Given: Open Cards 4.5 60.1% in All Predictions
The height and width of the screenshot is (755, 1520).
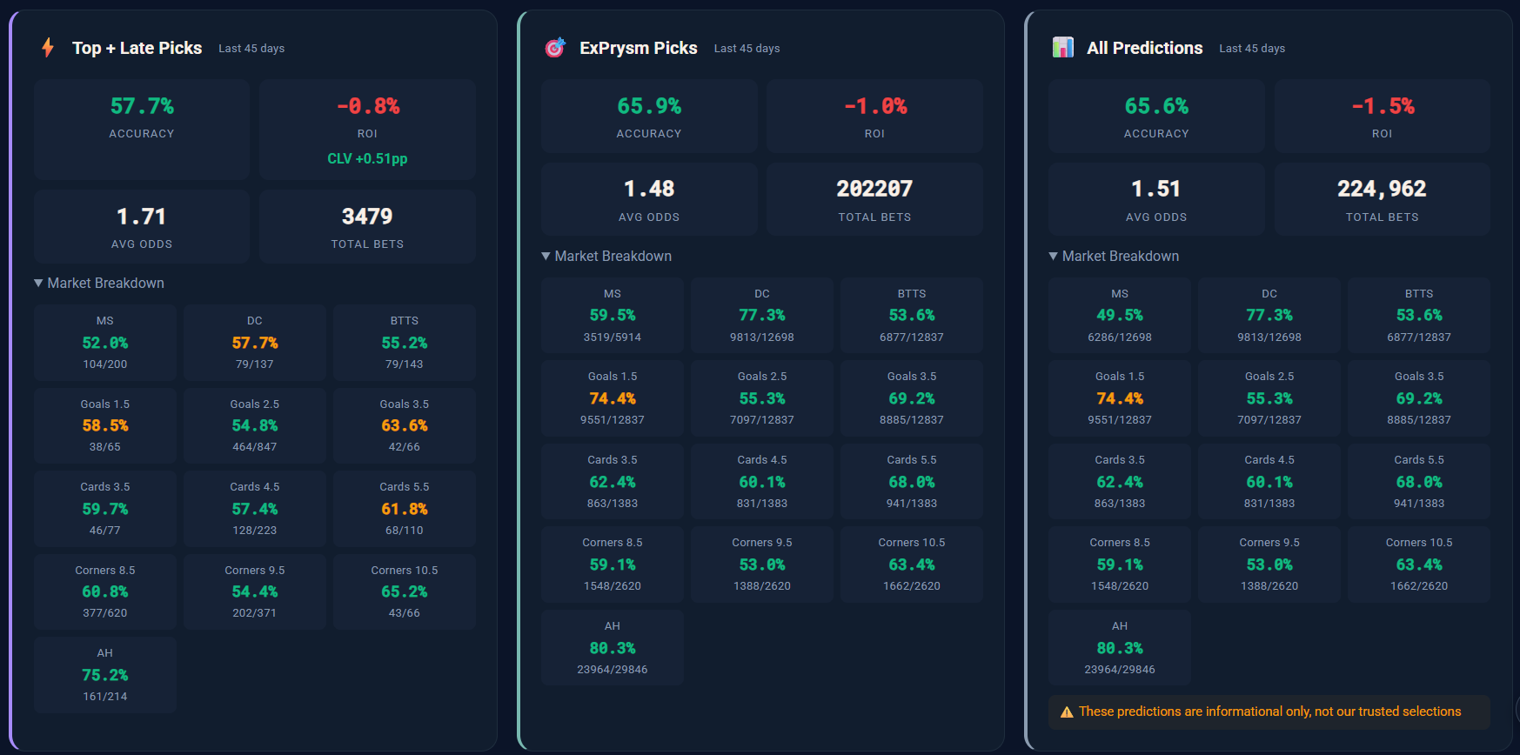Looking at the screenshot, I should [1269, 482].
